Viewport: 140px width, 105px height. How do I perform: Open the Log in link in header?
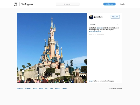coord(122,4)
